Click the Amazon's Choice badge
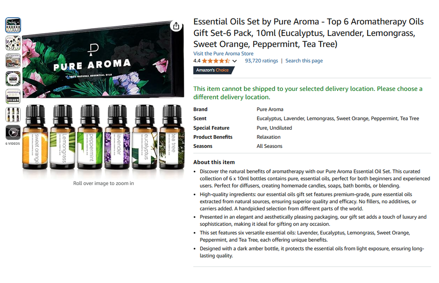Screen dimensions: 439x283 coord(213,70)
